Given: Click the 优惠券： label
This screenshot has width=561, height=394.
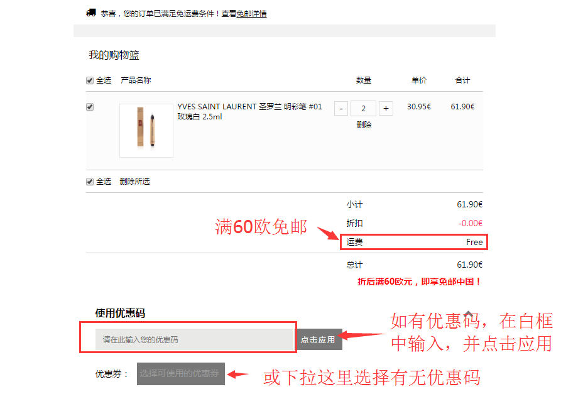Looking at the screenshot, I should pyautogui.click(x=112, y=374).
